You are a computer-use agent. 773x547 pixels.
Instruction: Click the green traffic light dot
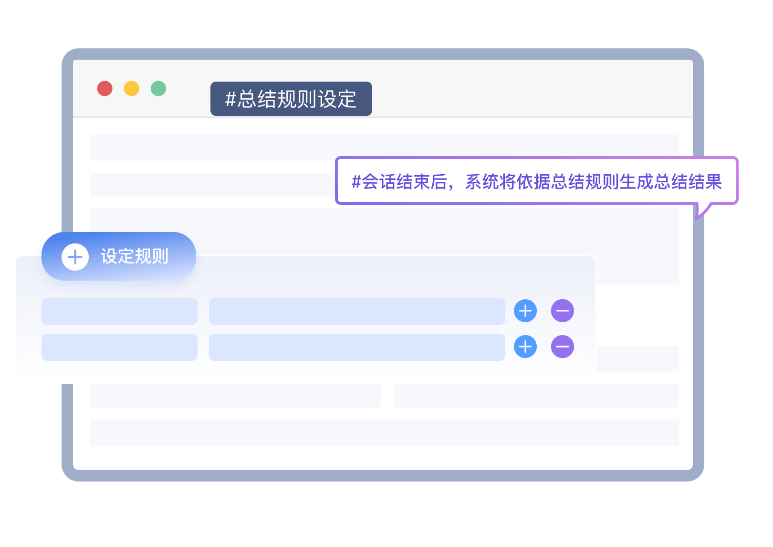(x=159, y=88)
